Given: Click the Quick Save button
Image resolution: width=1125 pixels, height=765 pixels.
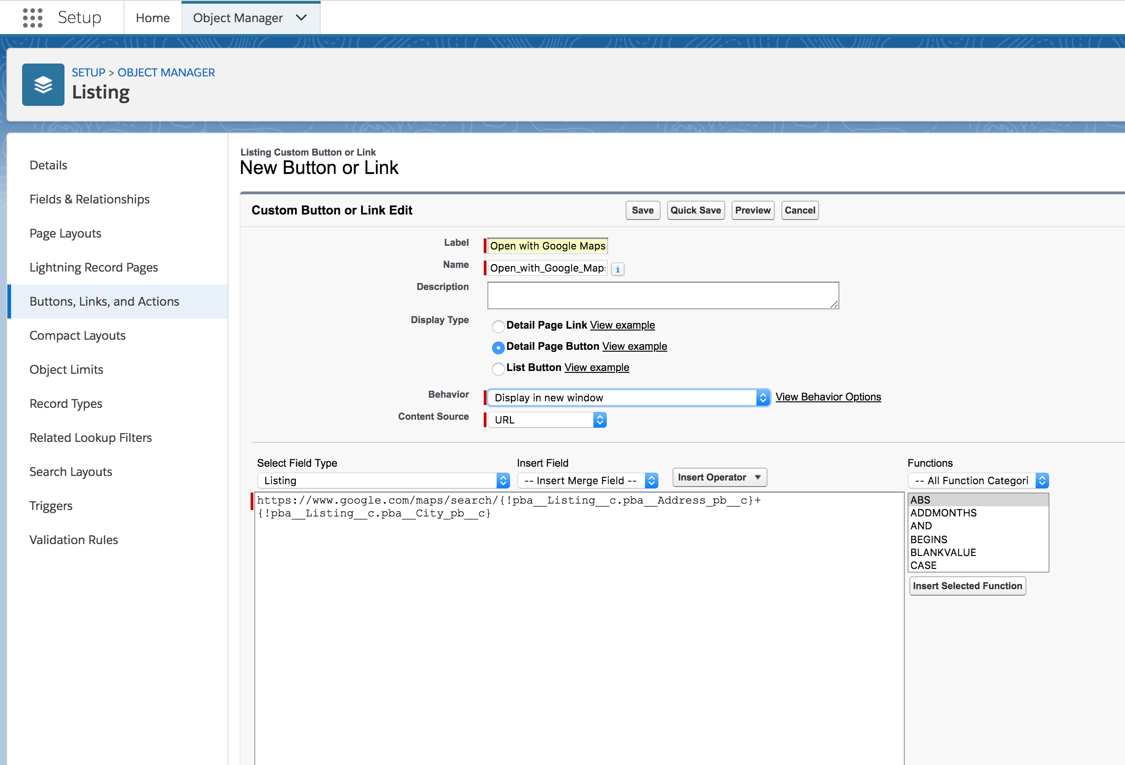Looking at the screenshot, I should (x=696, y=210).
